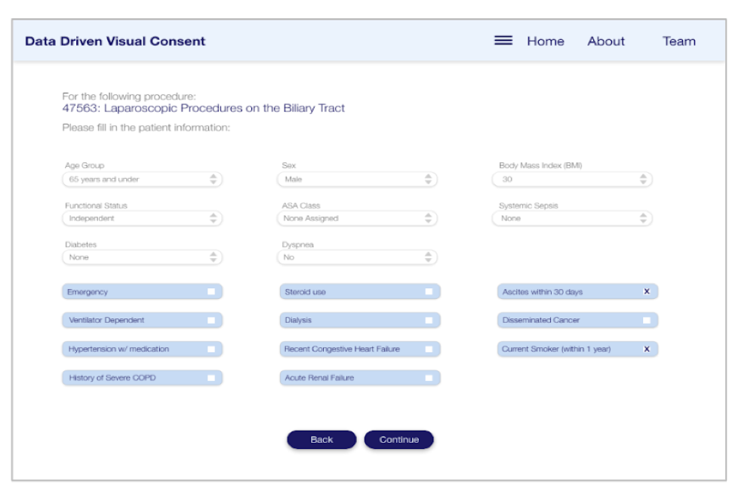Tick the Steroid use checkbox
The image size is (735, 501).
point(429,291)
